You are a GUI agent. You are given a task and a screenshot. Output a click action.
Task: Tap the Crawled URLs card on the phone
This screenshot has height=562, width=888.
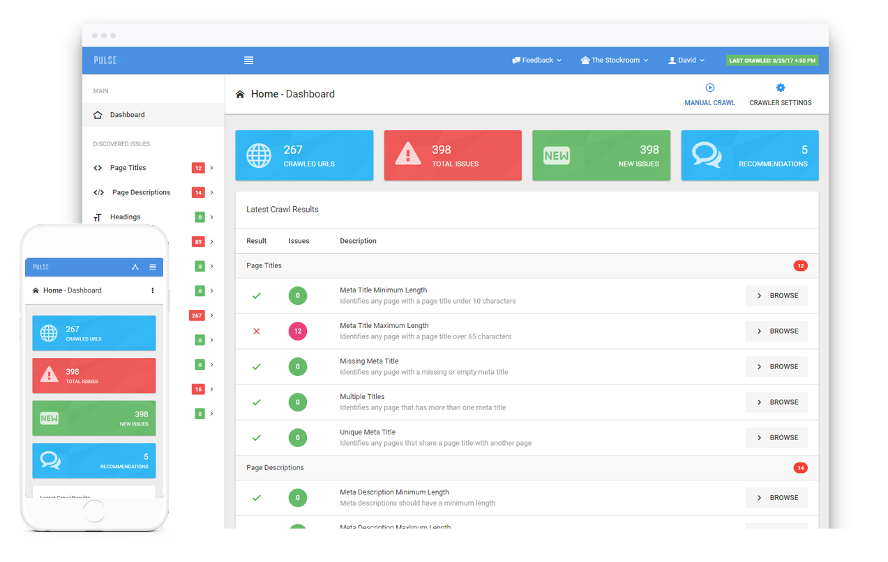tap(94, 333)
